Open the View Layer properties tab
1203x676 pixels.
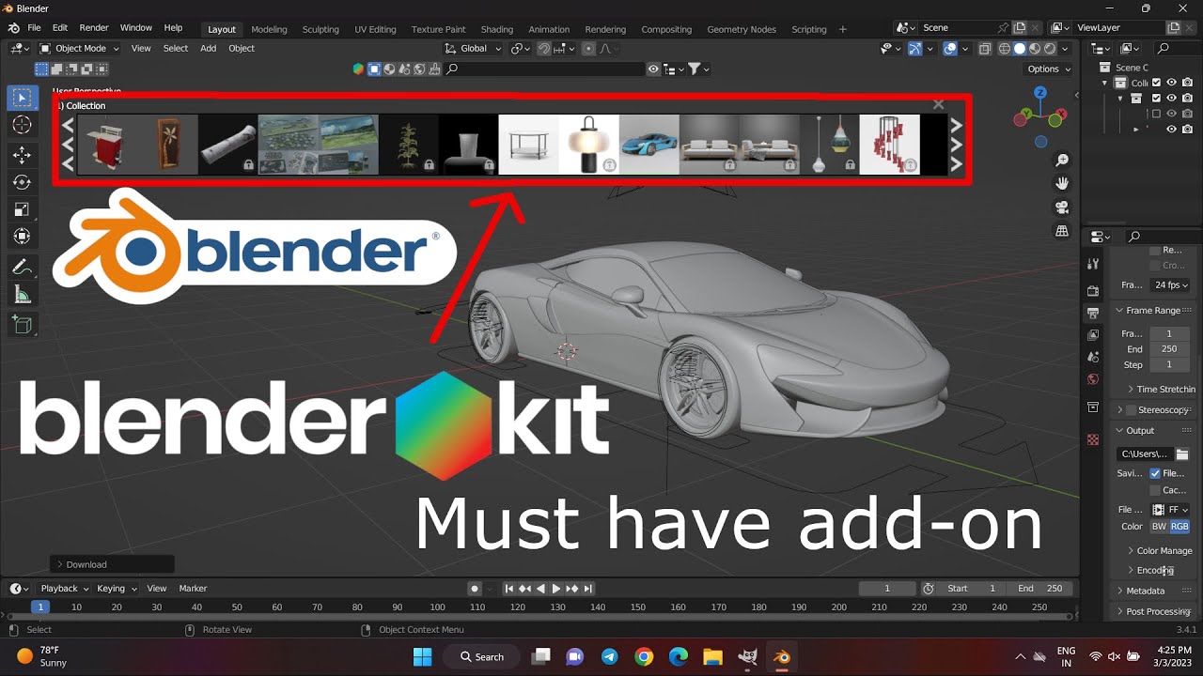[x=1093, y=335]
